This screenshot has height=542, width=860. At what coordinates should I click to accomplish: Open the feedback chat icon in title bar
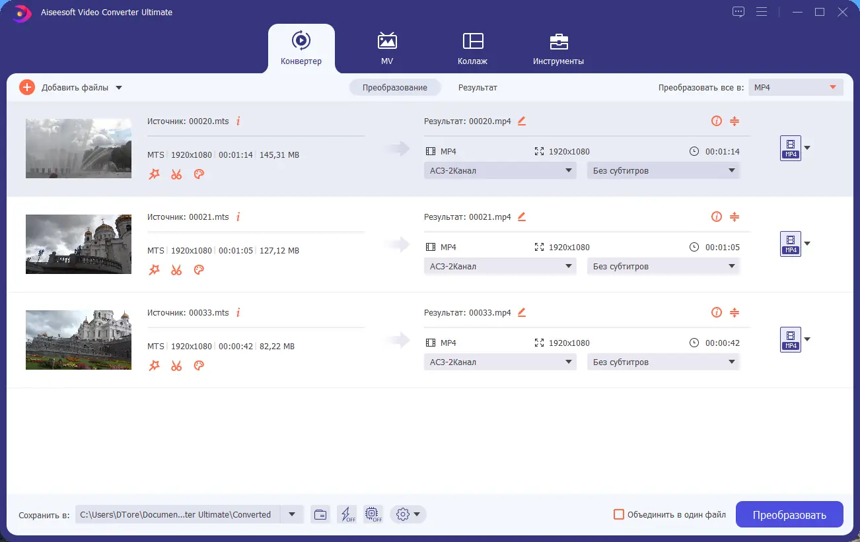[x=738, y=12]
